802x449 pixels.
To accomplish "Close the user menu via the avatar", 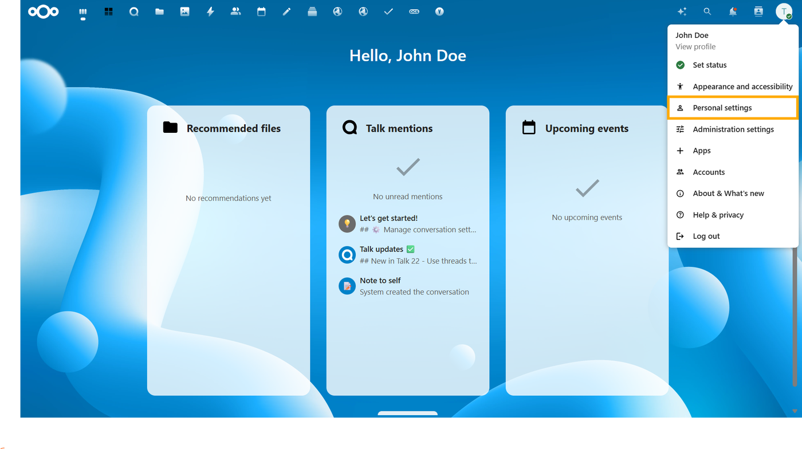I will tap(784, 11).
